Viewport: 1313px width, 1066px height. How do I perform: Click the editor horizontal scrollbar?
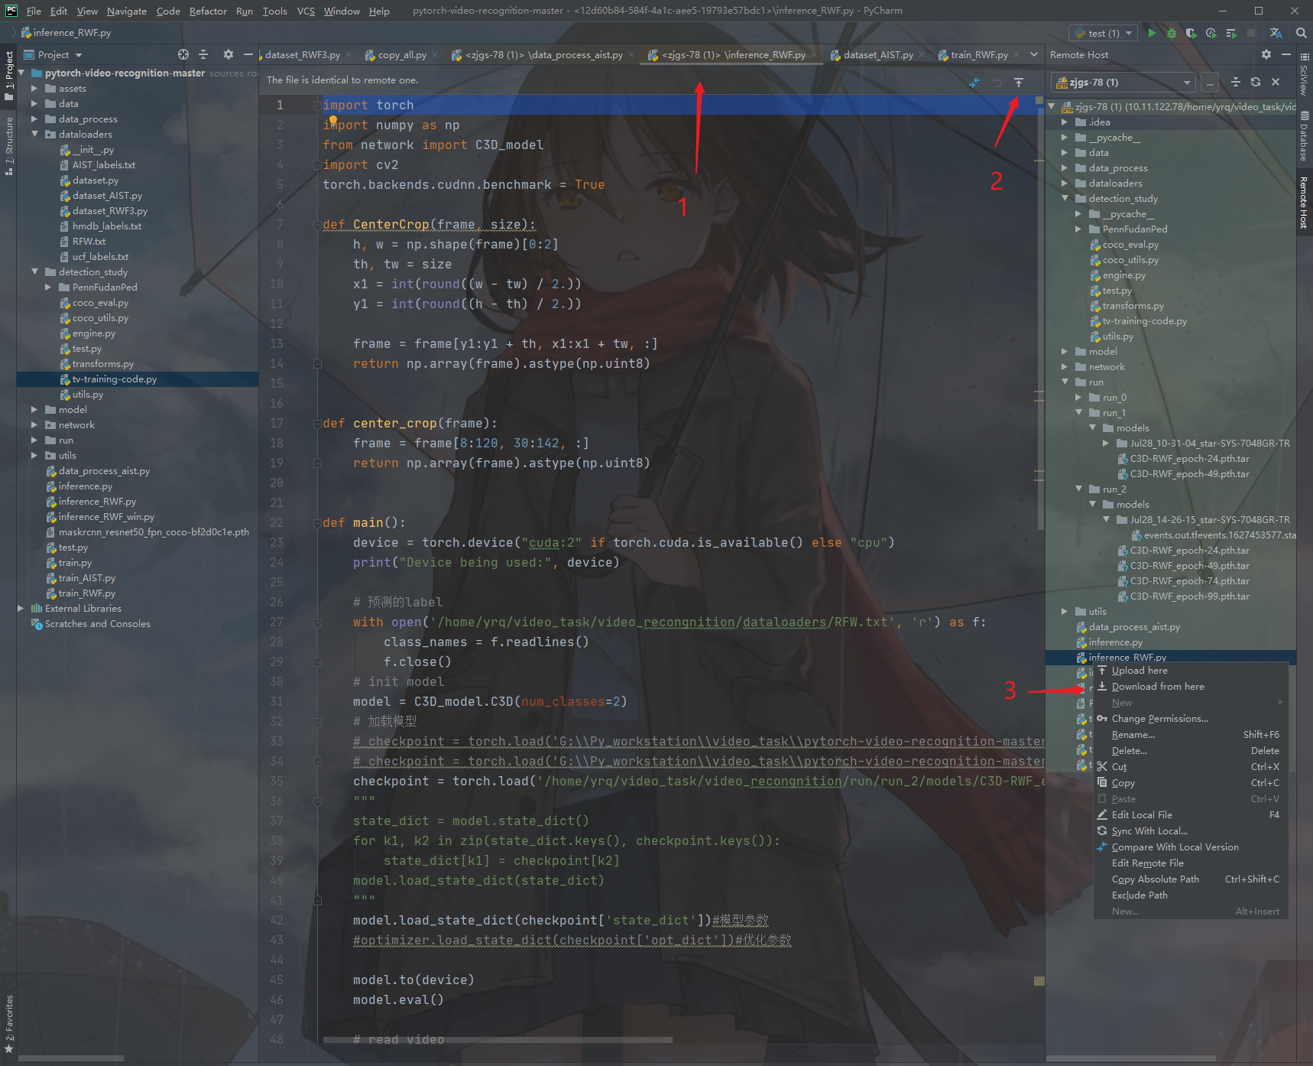tap(498, 1040)
